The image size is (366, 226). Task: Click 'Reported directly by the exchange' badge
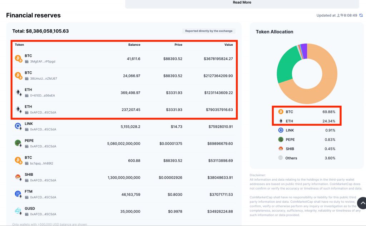[209, 31]
